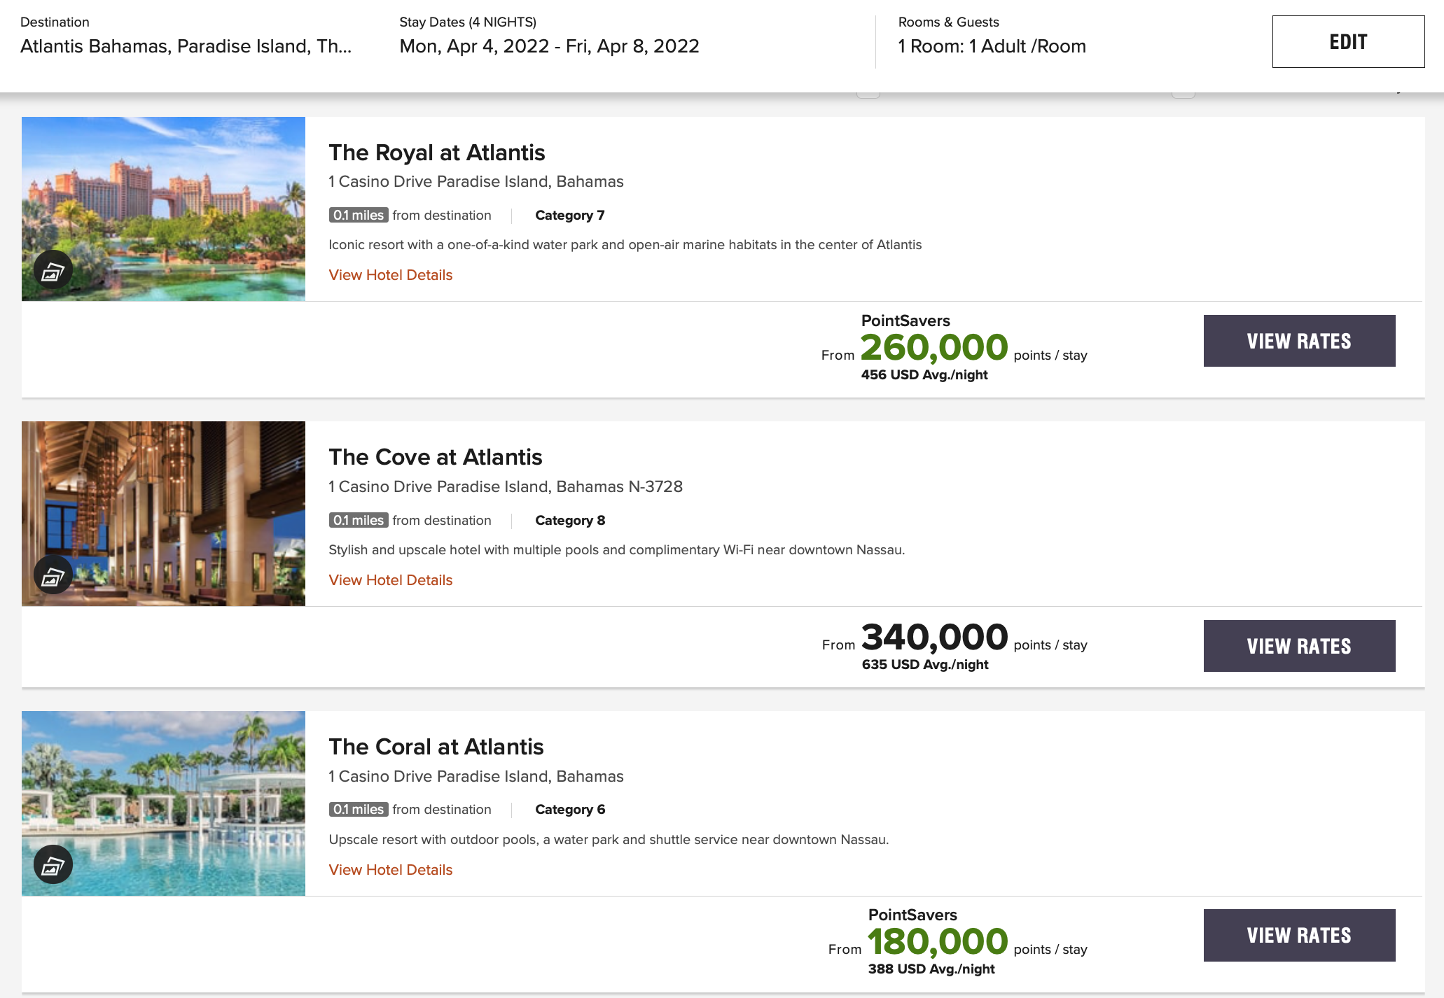Select the Rooms & Guests summary
1444x998 pixels.
tap(992, 46)
